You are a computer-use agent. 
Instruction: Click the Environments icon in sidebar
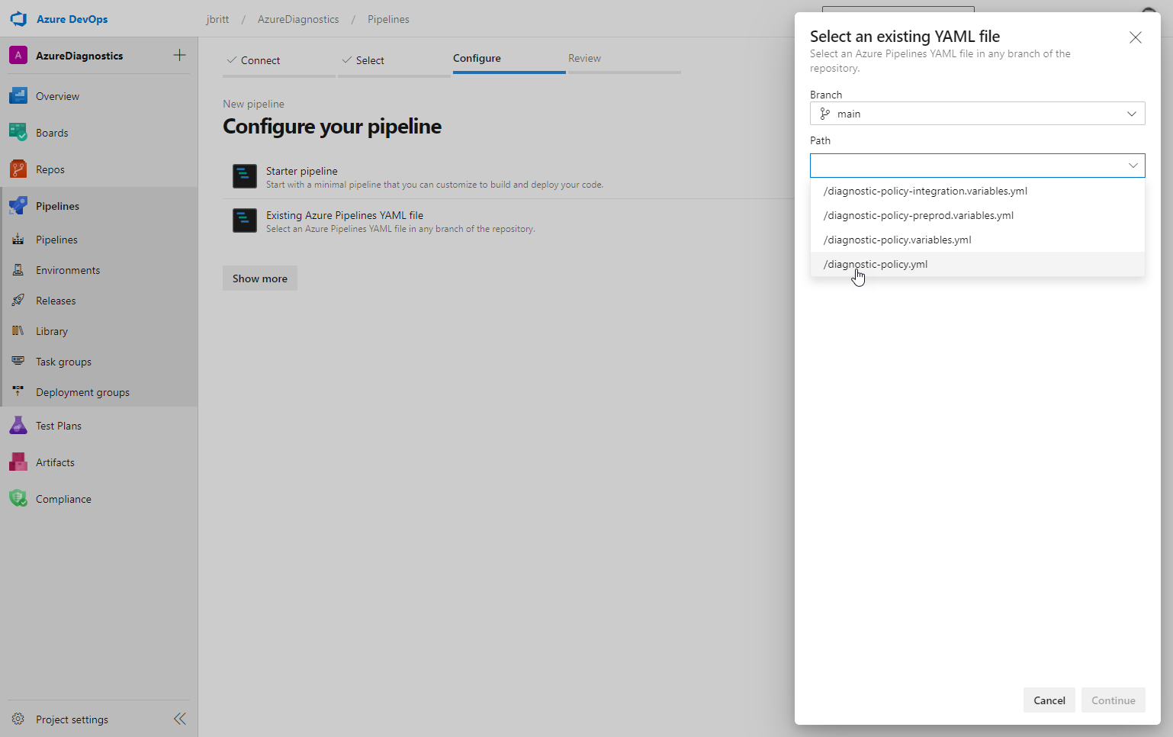click(x=18, y=270)
